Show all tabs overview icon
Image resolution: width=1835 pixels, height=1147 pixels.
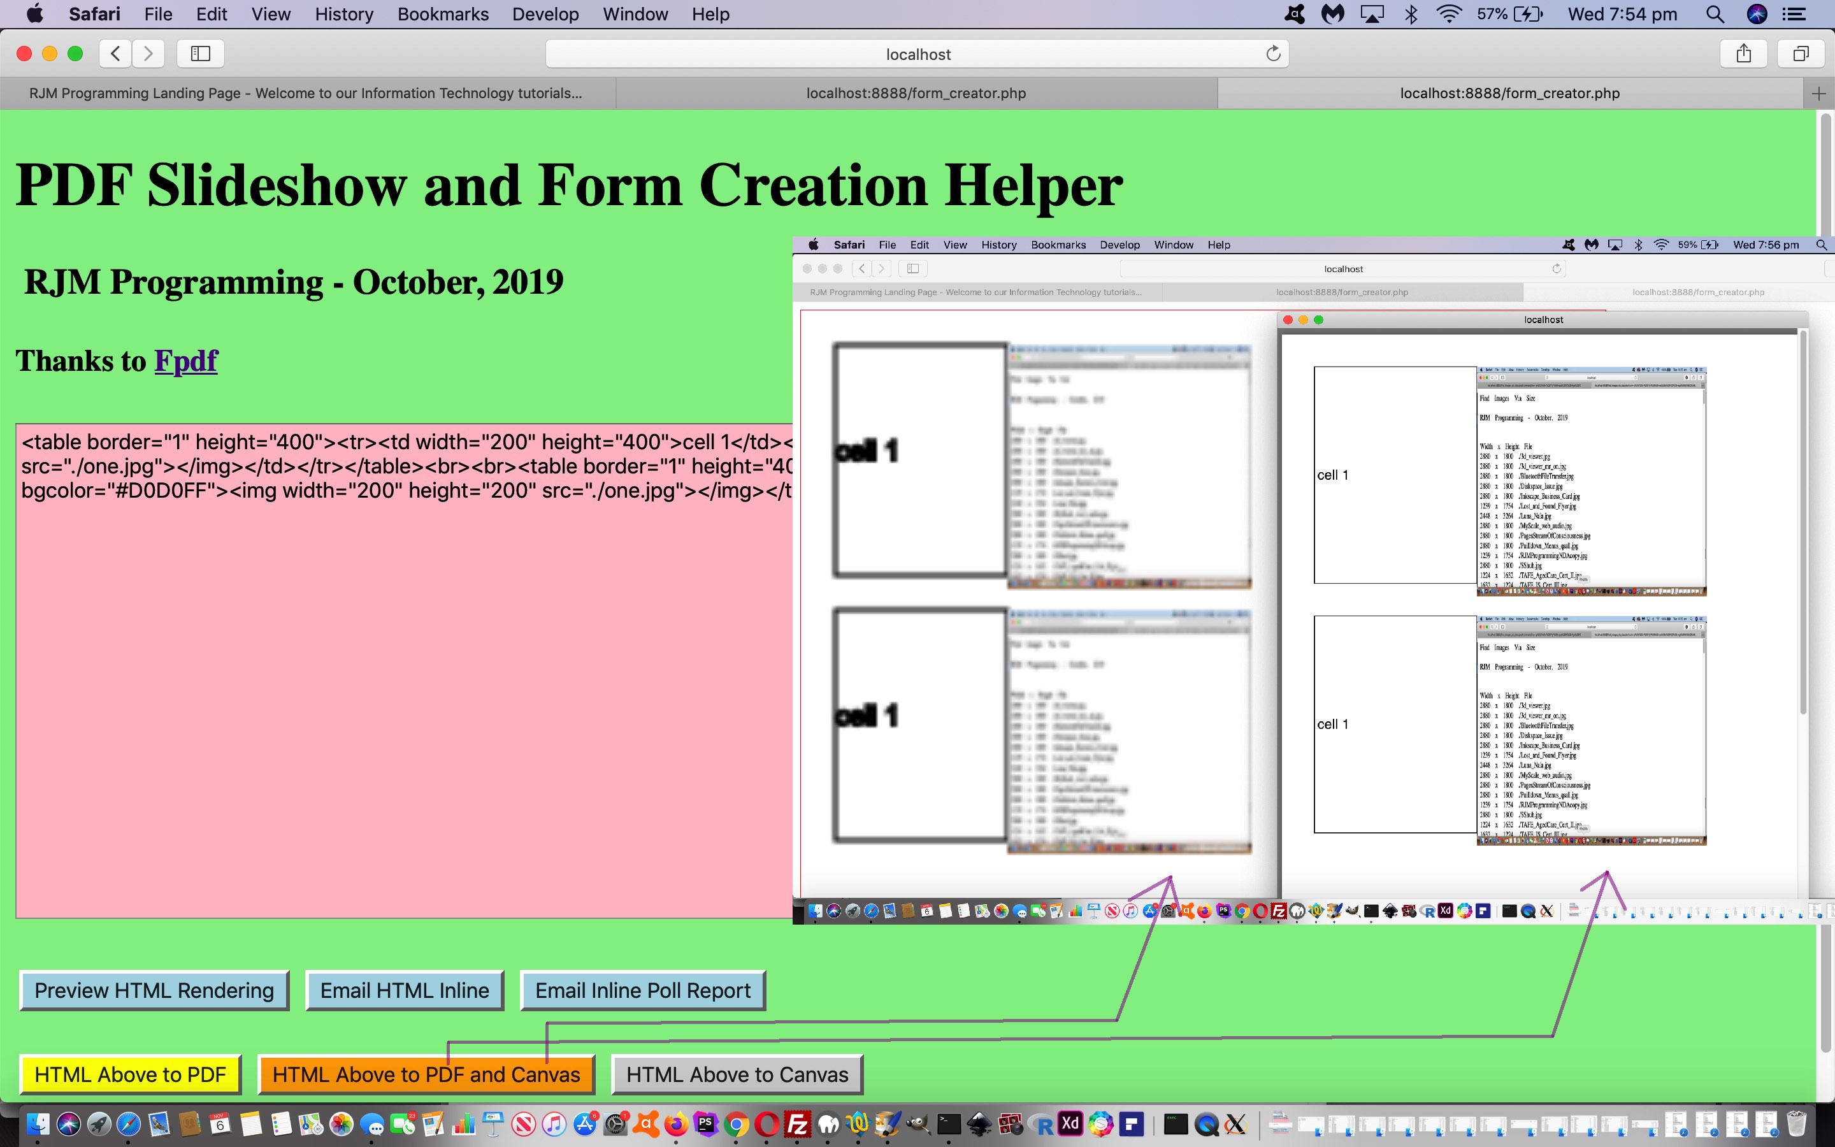coord(1801,53)
